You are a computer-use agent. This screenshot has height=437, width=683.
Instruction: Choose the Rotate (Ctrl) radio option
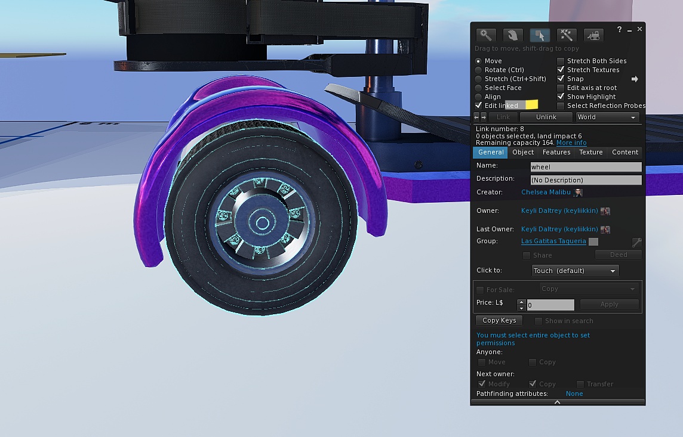click(x=478, y=70)
